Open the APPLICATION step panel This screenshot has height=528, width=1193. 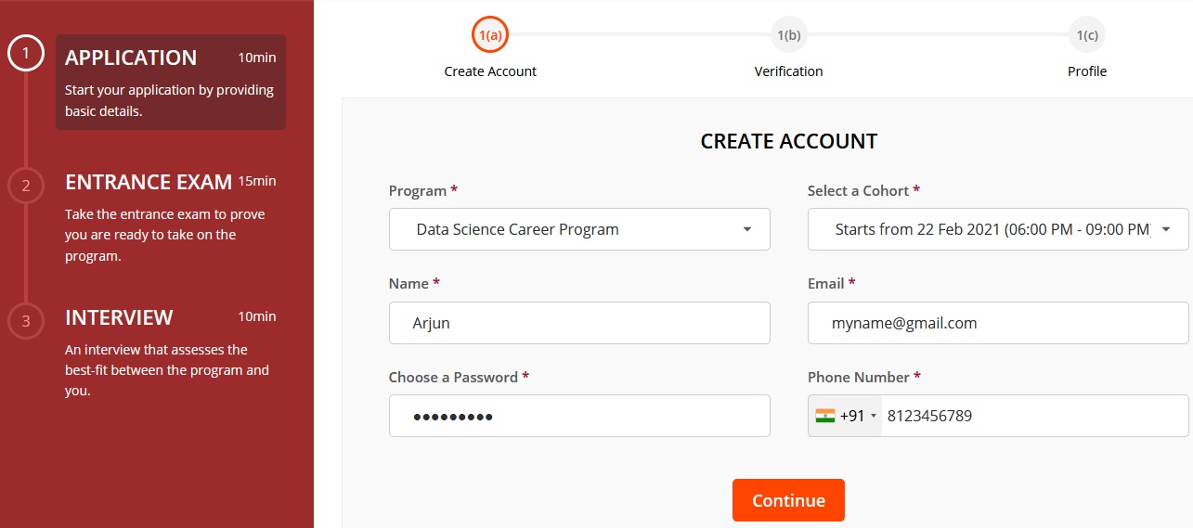[x=171, y=82]
